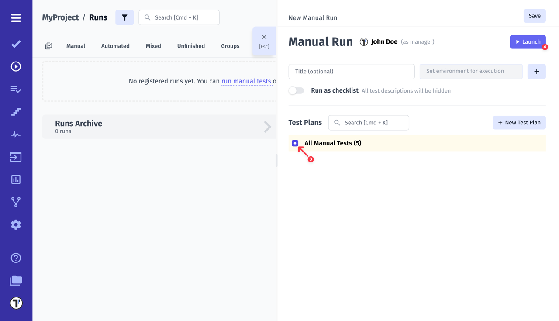Image resolution: width=559 pixels, height=321 pixels.
Task: Launch the Manual Run
Action: coord(528,41)
